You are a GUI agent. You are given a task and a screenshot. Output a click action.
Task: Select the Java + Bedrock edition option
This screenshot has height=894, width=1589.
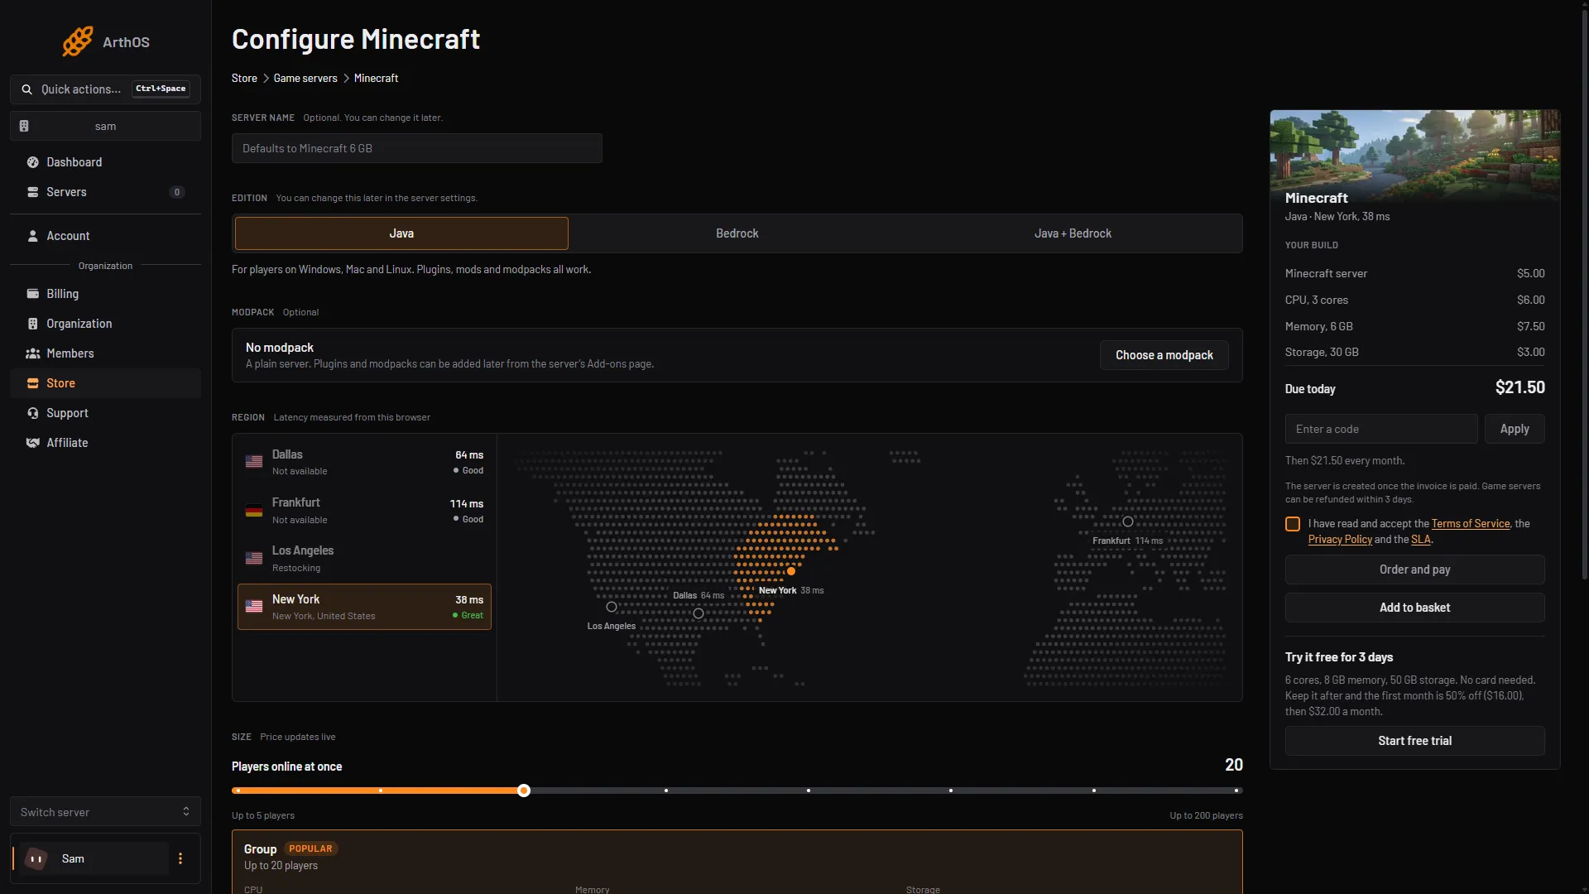pyautogui.click(x=1073, y=233)
